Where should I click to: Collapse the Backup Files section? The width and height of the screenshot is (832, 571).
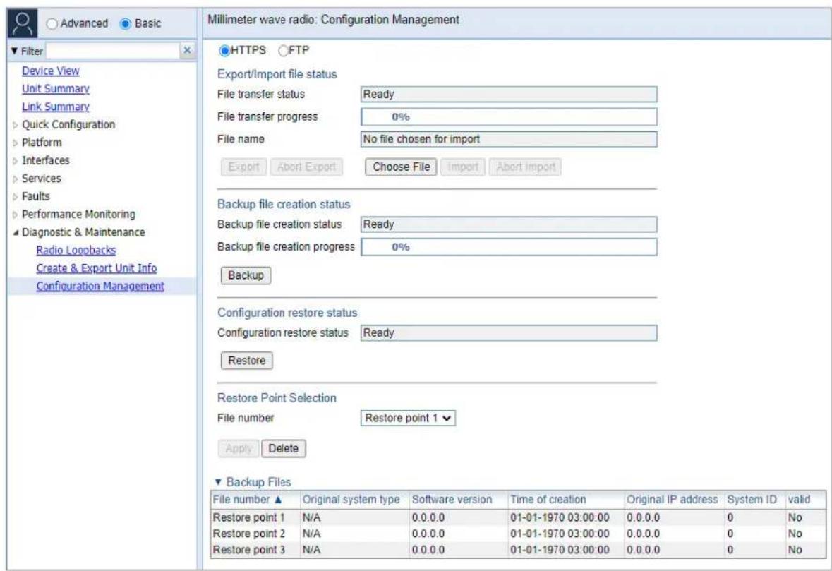(x=217, y=482)
